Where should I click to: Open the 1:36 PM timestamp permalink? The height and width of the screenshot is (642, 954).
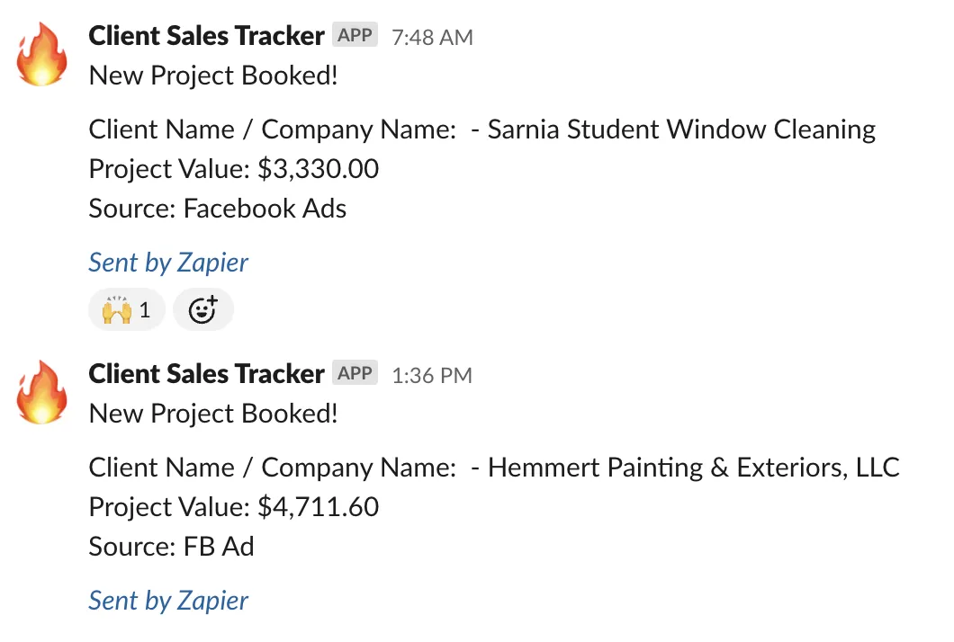(432, 375)
